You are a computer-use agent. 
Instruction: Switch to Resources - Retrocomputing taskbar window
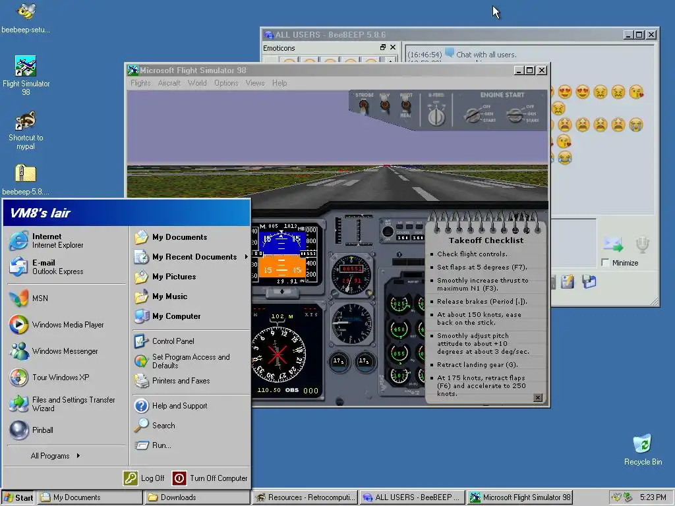point(305,497)
